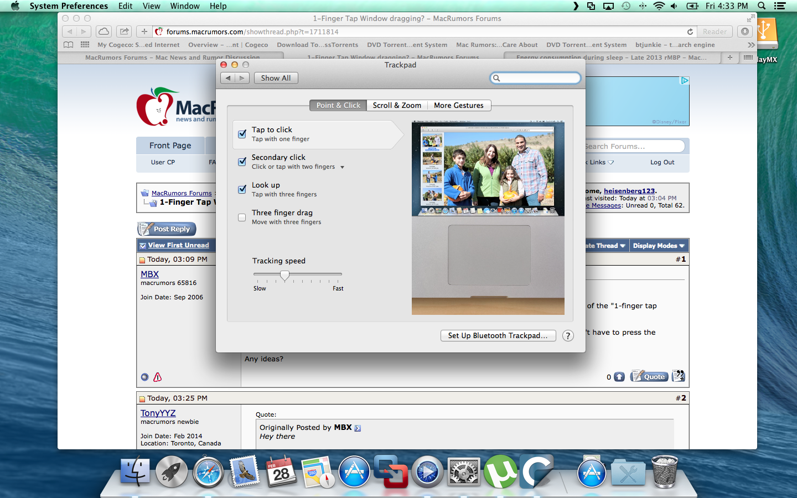Switch to More Gestures tab
The height and width of the screenshot is (498, 797).
tap(459, 105)
